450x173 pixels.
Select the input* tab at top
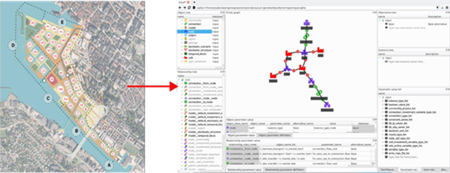184,2
